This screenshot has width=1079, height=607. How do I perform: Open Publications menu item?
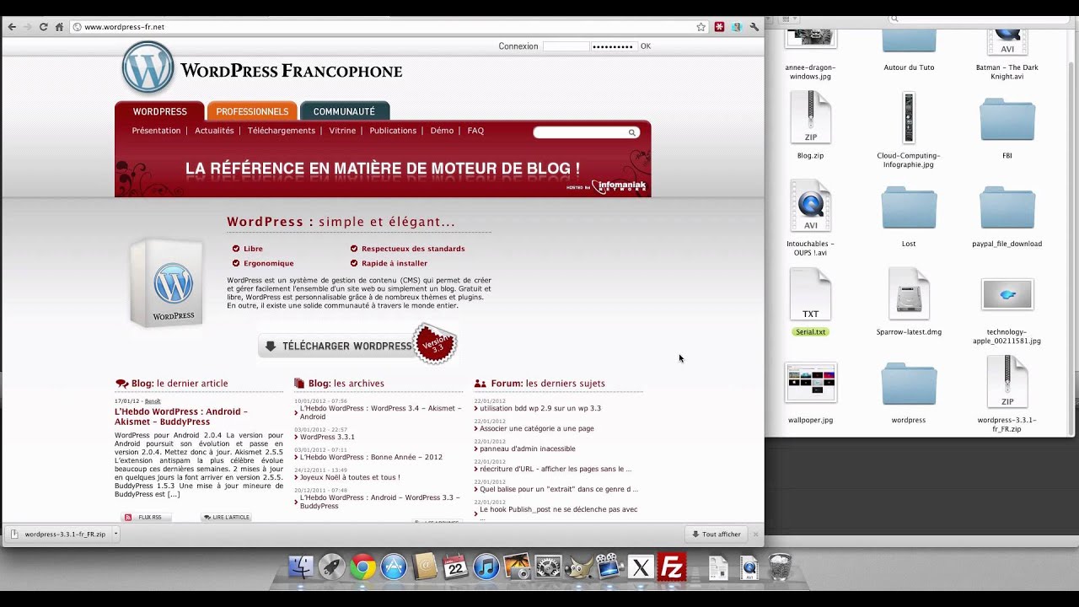click(x=393, y=131)
